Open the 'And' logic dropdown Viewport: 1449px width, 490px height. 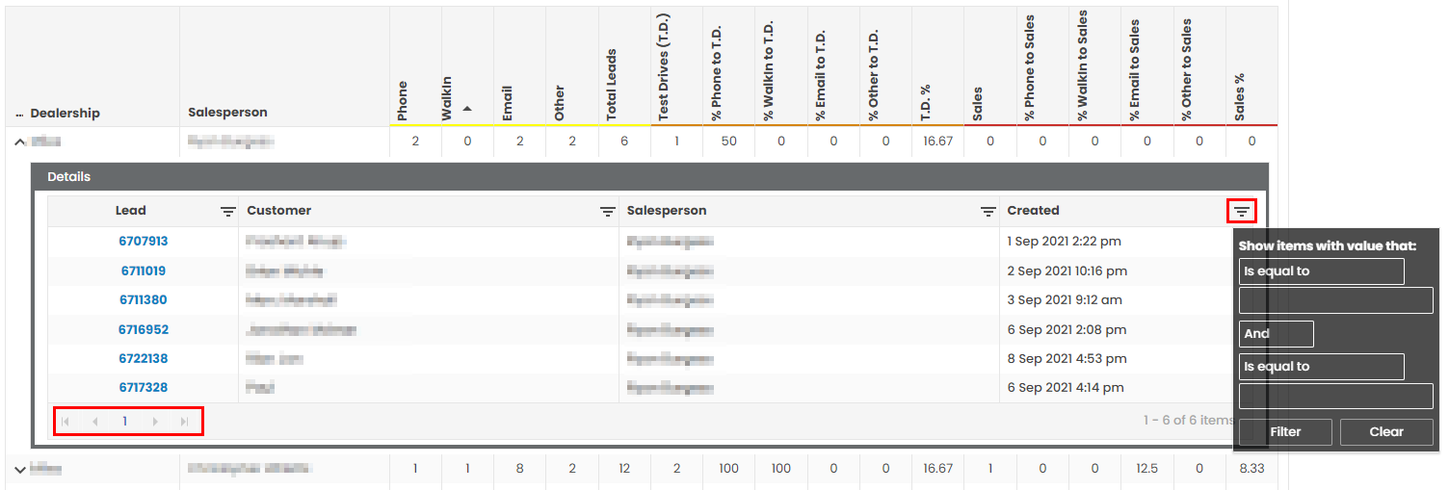pyautogui.click(x=1276, y=334)
